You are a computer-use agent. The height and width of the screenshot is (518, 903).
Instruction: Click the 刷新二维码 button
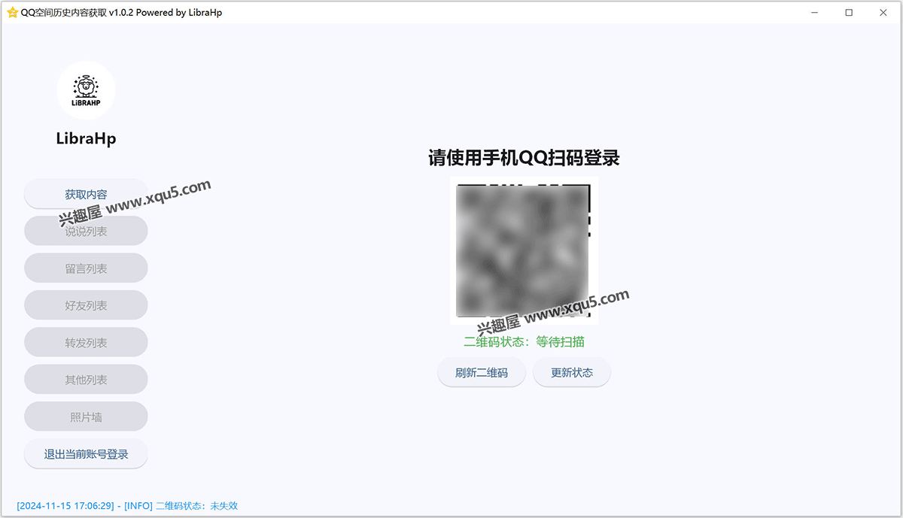tap(482, 372)
